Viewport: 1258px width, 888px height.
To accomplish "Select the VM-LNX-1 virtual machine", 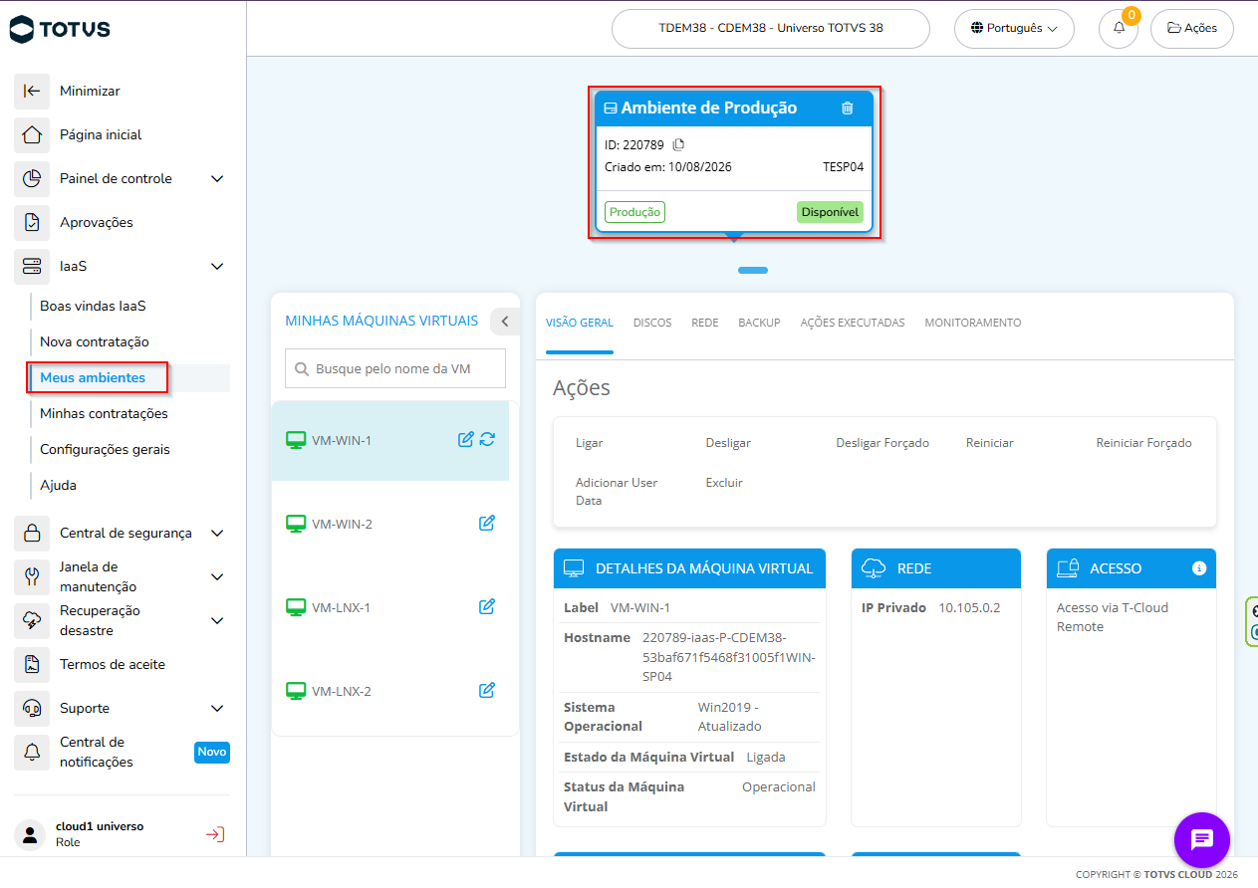I will 390,607.
